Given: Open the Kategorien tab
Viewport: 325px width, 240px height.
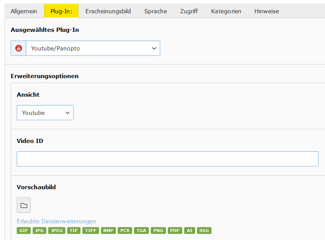Looking at the screenshot, I should (x=226, y=11).
